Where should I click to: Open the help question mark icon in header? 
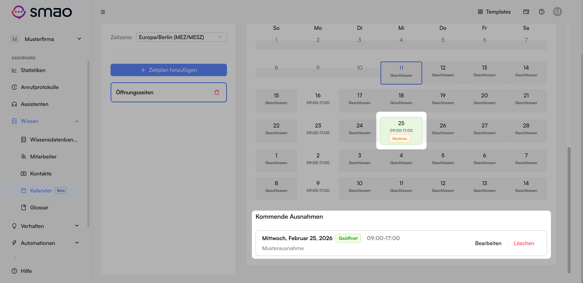541,12
